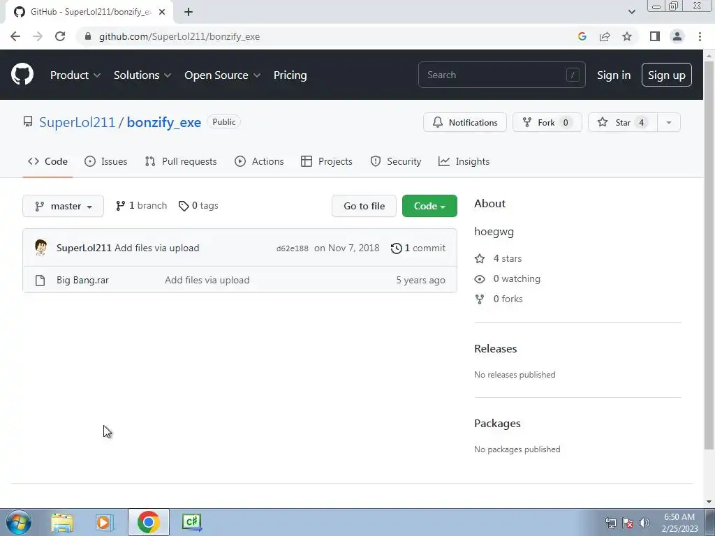Open the Star lists dropdown arrow
Viewport: 715px width, 536px height.
[x=668, y=122]
